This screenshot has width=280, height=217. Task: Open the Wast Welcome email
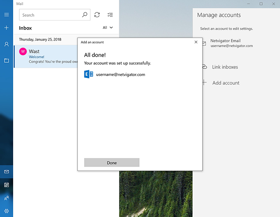click(x=46, y=56)
